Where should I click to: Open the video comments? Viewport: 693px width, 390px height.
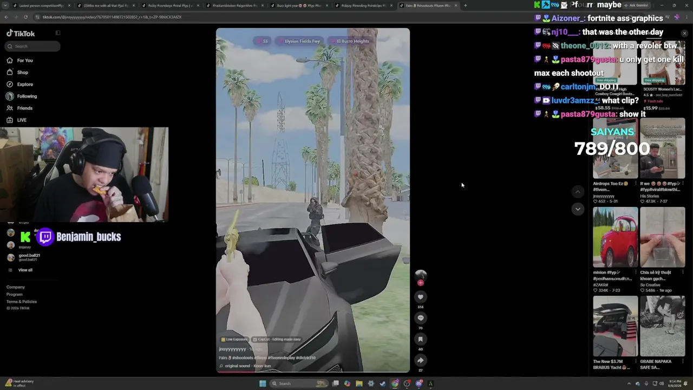[x=420, y=318]
